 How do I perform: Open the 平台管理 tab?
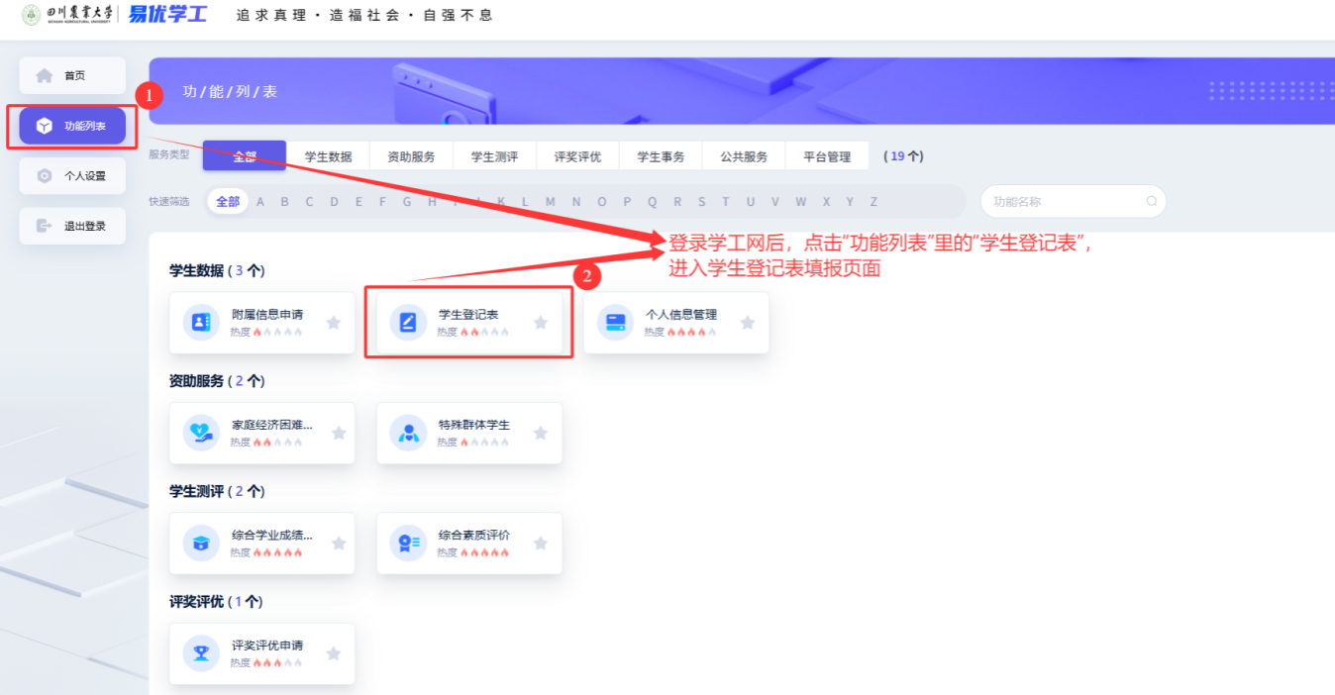point(827,156)
